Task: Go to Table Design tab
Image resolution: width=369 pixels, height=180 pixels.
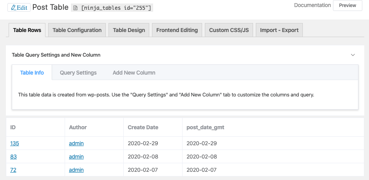Action: [x=129, y=30]
